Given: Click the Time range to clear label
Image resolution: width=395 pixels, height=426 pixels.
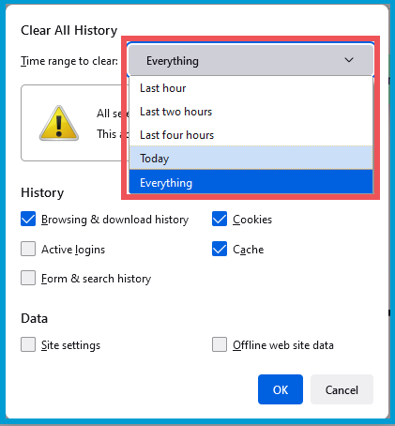Looking at the screenshot, I should coord(69,61).
